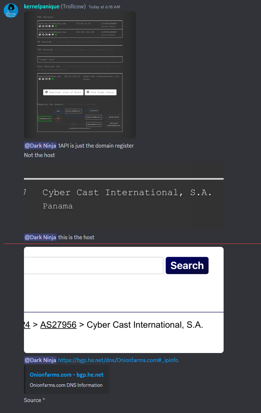Screen dimensions: 261x413
Task: Click the grid icon under www.onionfarms.com
Action: coord(39,79)
